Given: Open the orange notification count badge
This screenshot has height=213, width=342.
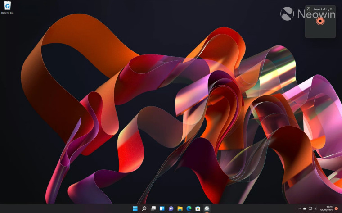Looking at the screenshot, I should (337, 208).
